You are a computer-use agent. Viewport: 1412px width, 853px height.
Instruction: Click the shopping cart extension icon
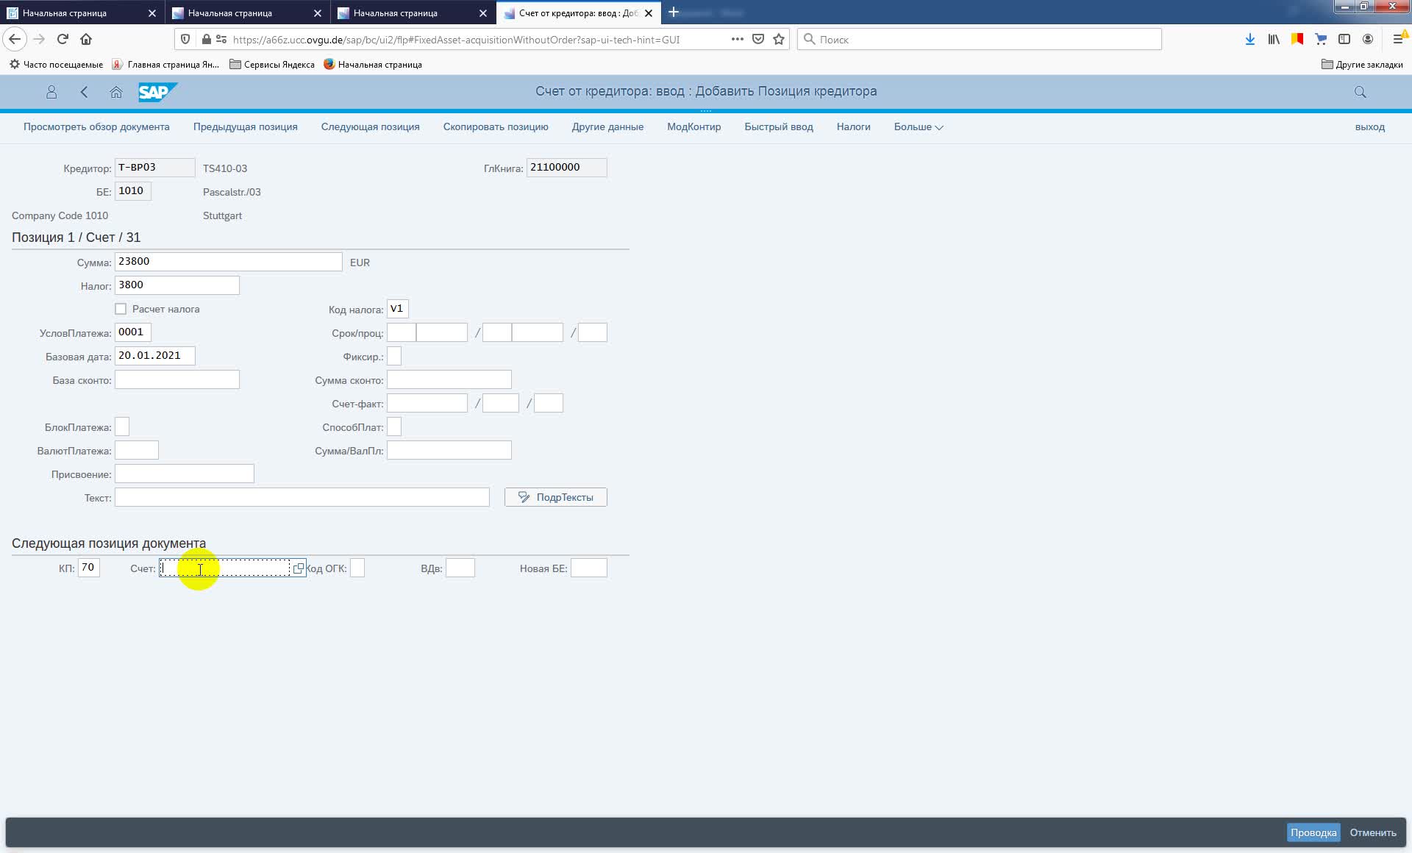coord(1321,39)
